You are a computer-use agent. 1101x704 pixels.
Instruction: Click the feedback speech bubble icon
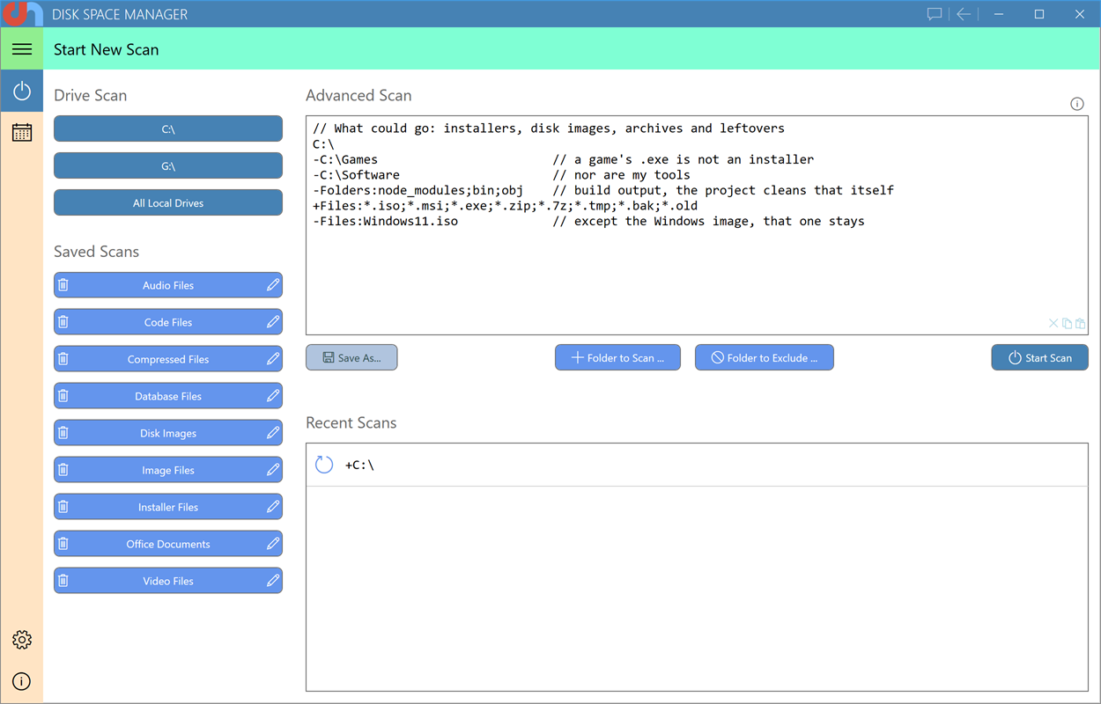(x=935, y=14)
